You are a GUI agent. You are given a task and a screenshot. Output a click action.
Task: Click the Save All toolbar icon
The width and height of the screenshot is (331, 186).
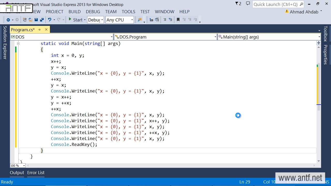pos(42,20)
